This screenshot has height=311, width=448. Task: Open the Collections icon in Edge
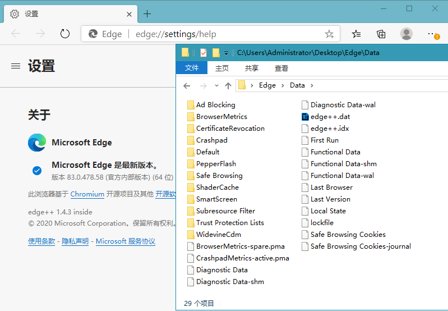(381, 34)
